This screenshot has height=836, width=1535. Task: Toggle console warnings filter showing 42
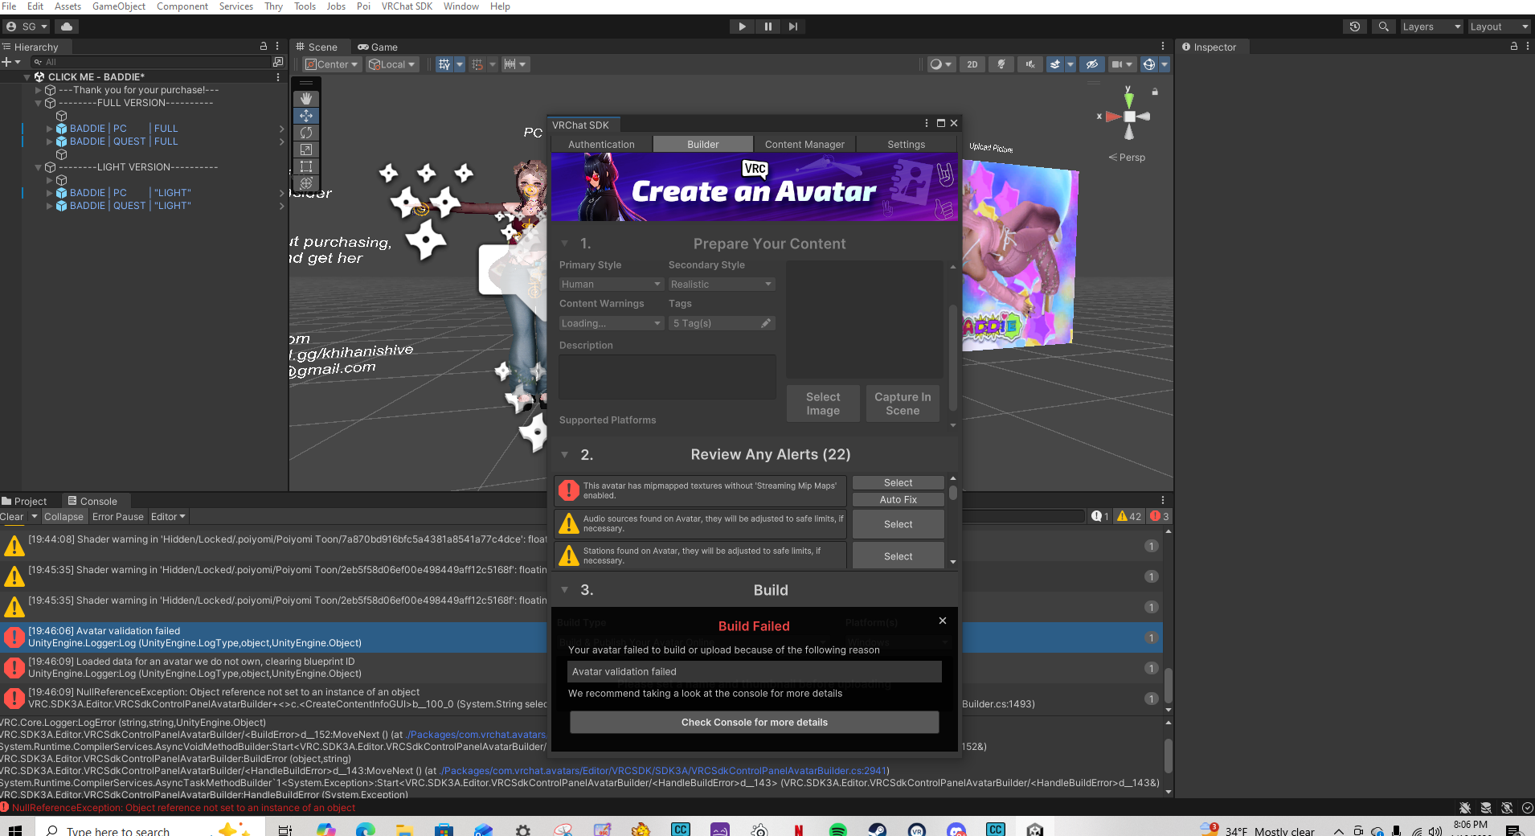(x=1129, y=516)
